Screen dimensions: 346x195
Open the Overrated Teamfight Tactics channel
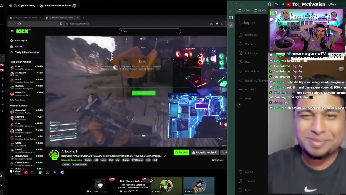(x=26, y=111)
